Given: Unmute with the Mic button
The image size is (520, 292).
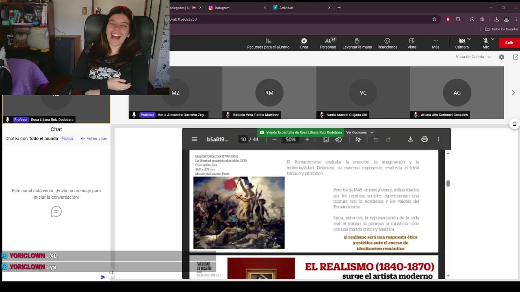Looking at the screenshot, I should (485, 44).
